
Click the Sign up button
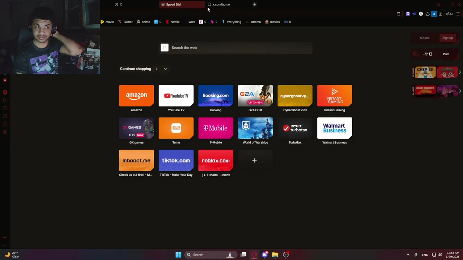[447, 38]
